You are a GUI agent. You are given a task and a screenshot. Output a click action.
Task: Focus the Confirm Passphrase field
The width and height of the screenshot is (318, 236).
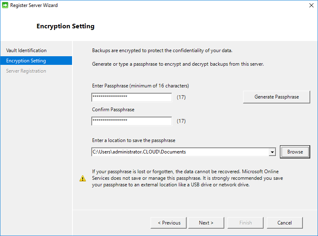[x=131, y=121]
